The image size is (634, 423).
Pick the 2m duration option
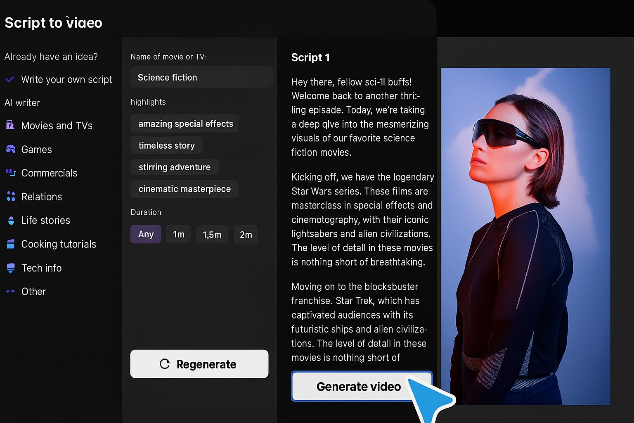[246, 235]
